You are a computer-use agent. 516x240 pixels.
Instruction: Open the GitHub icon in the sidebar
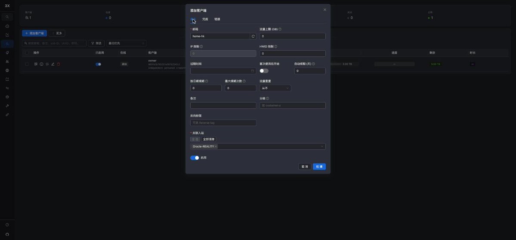(x=7, y=234)
